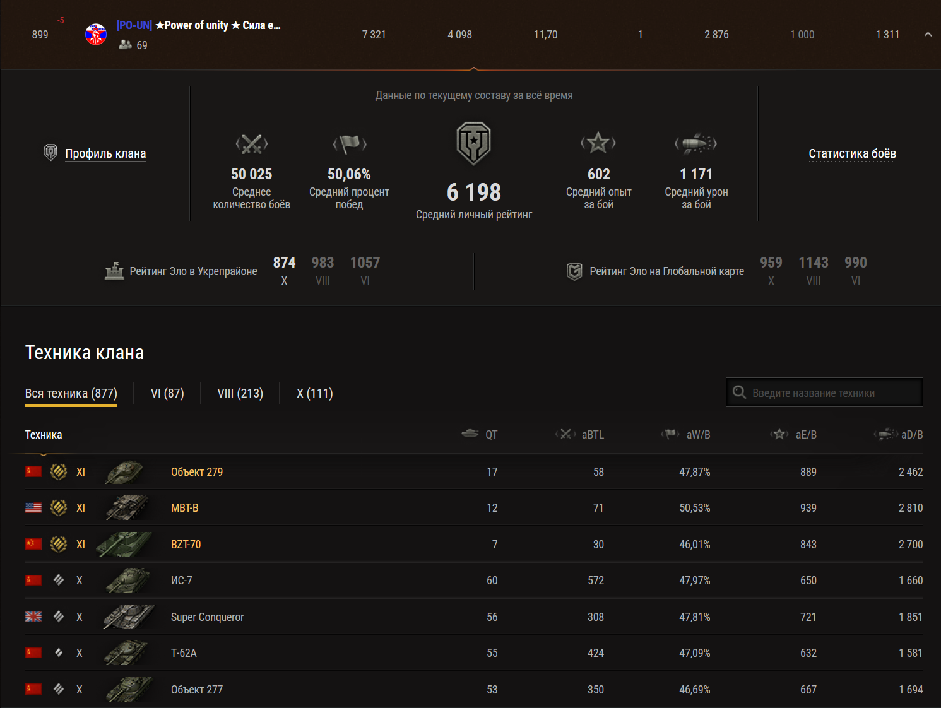This screenshot has width=941, height=708.
Task: Select the Super Conqueror vehicle name
Action: tap(207, 617)
